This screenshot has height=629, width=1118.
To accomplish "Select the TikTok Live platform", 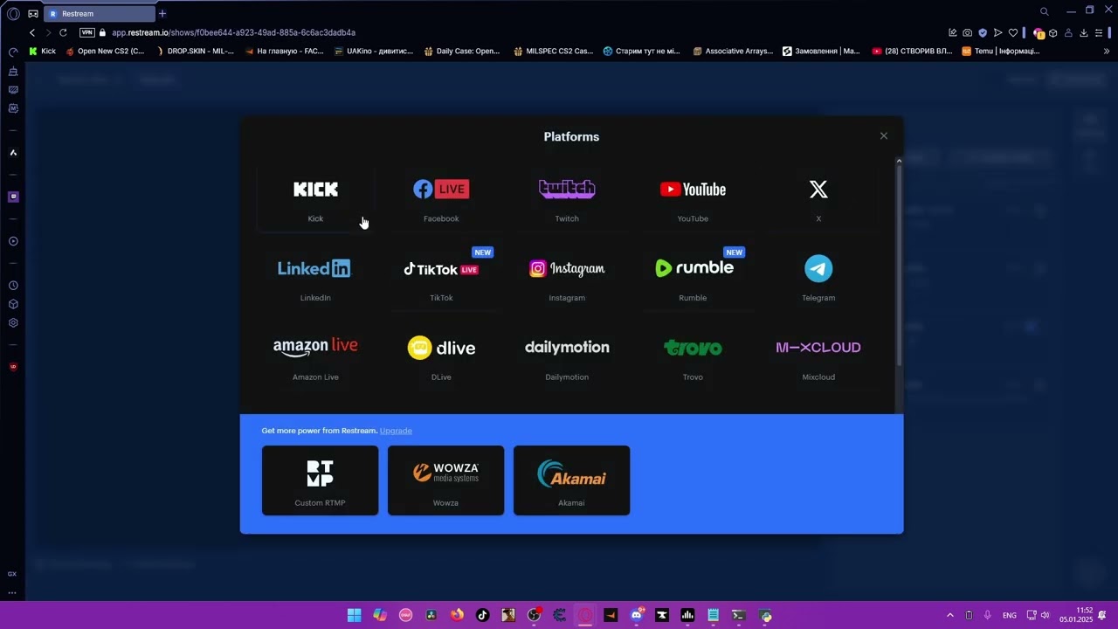I will pyautogui.click(x=441, y=280).
